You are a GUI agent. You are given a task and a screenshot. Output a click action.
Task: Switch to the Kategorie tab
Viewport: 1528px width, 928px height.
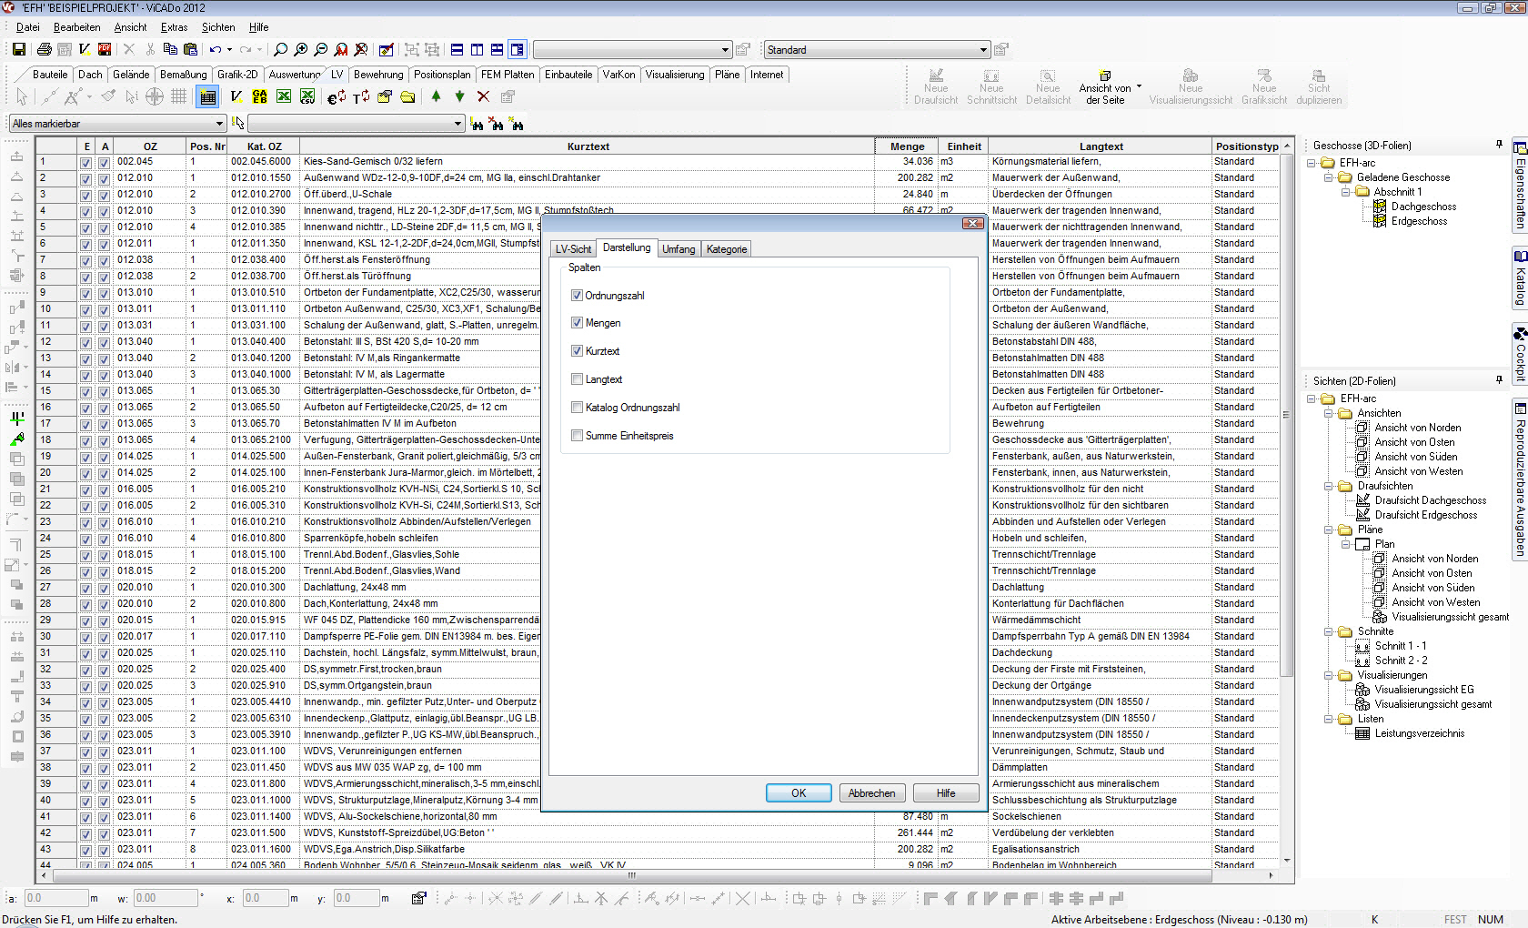pyautogui.click(x=727, y=249)
